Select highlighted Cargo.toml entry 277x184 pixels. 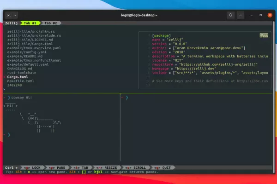pyautogui.click(x=18, y=77)
